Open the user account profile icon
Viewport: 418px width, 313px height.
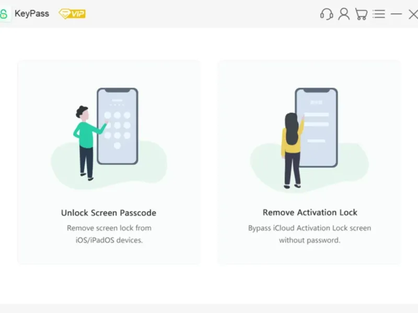point(344,14)
